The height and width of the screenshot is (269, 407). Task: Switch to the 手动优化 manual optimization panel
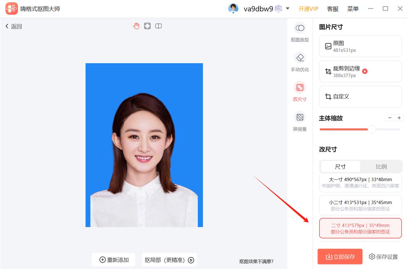point(300,62)
